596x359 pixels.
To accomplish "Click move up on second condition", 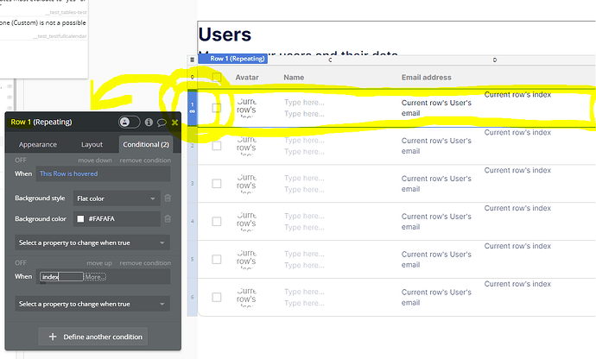I will (x=99, y=263).
